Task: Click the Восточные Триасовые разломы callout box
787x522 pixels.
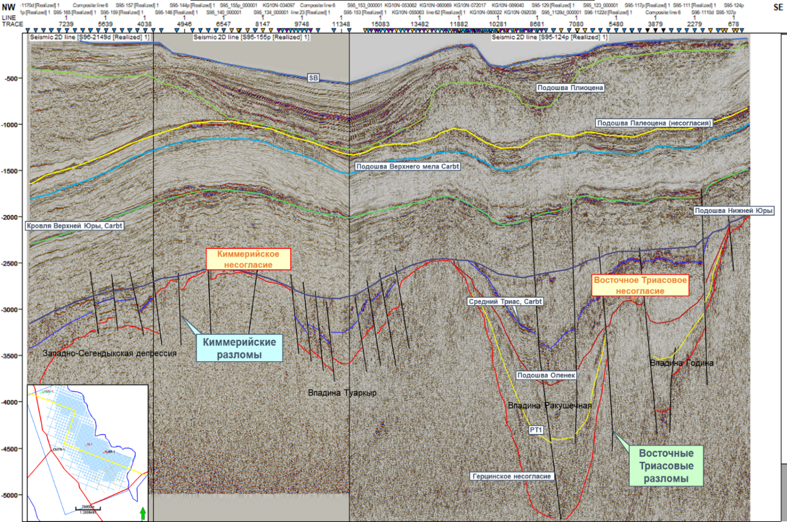Action: (x=665, y=466)
